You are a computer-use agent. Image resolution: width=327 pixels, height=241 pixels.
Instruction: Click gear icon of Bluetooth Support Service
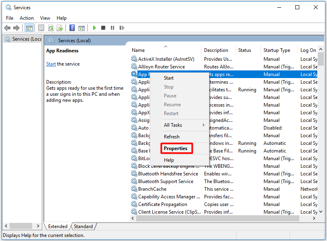pos(134,181)
